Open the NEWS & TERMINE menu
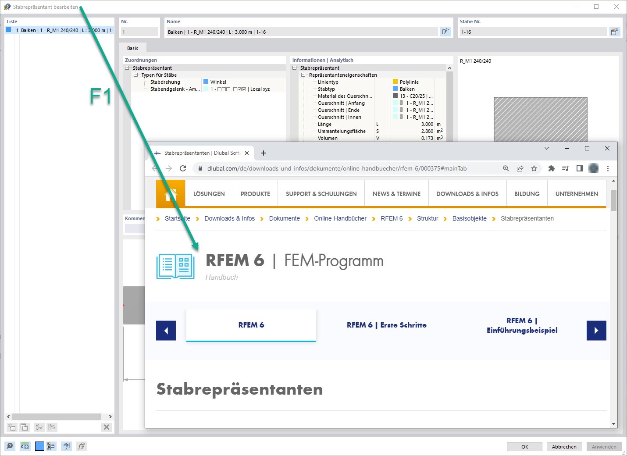The width and height of the screenshot is (627, 456). [396, 194]
